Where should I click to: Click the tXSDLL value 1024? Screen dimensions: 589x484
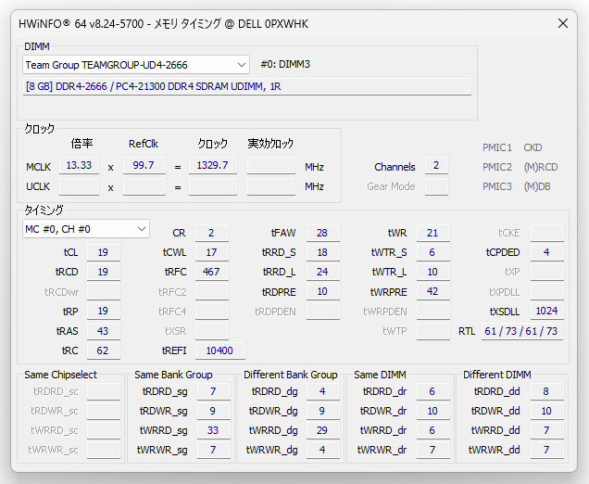[547, 311]
